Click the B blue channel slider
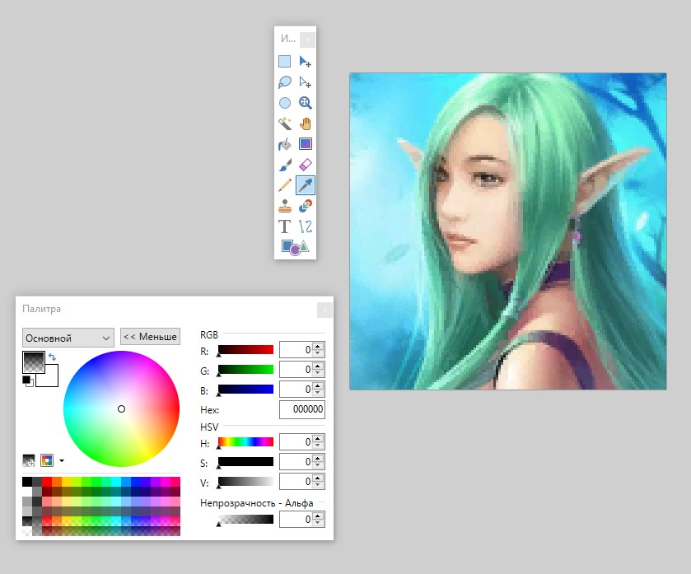The height and width of the screenshot is (574, 691). click(x=246, y=390)
